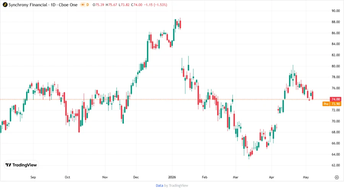Viewport: 344px width, 190px height.
Task: Click the market status sun icon
Action: [x=83, y=5]
